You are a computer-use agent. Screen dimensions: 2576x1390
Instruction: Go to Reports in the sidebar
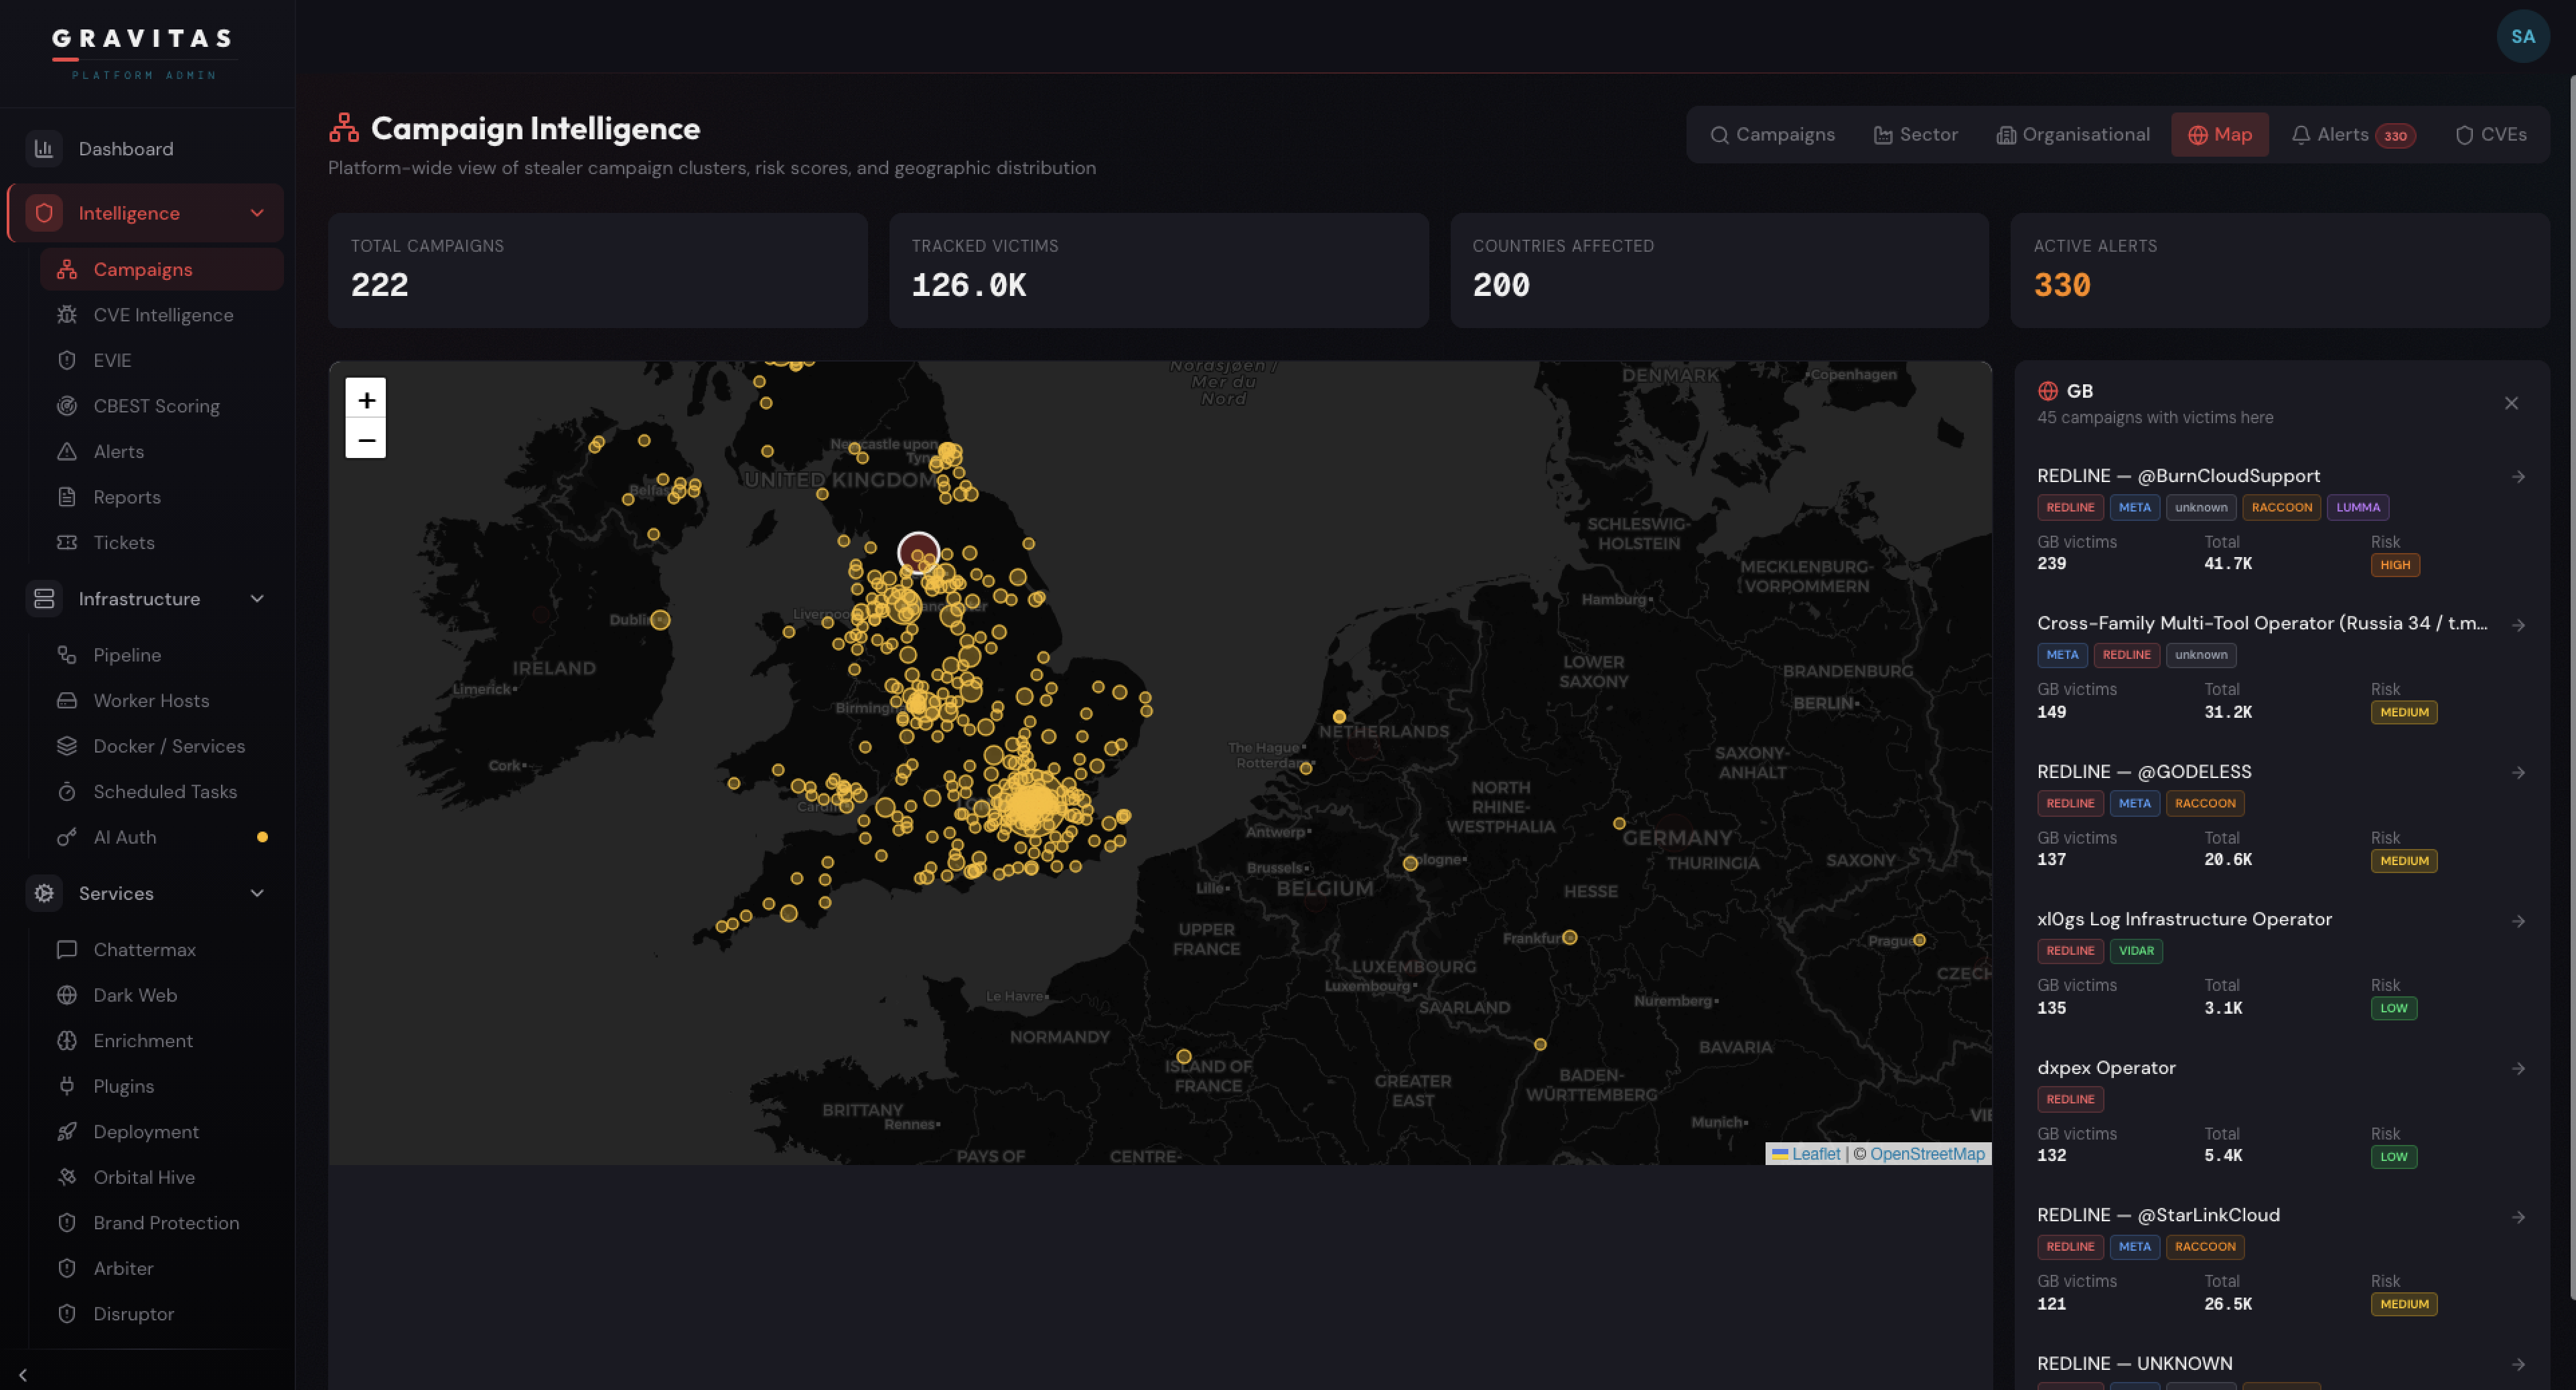[161, 497]
